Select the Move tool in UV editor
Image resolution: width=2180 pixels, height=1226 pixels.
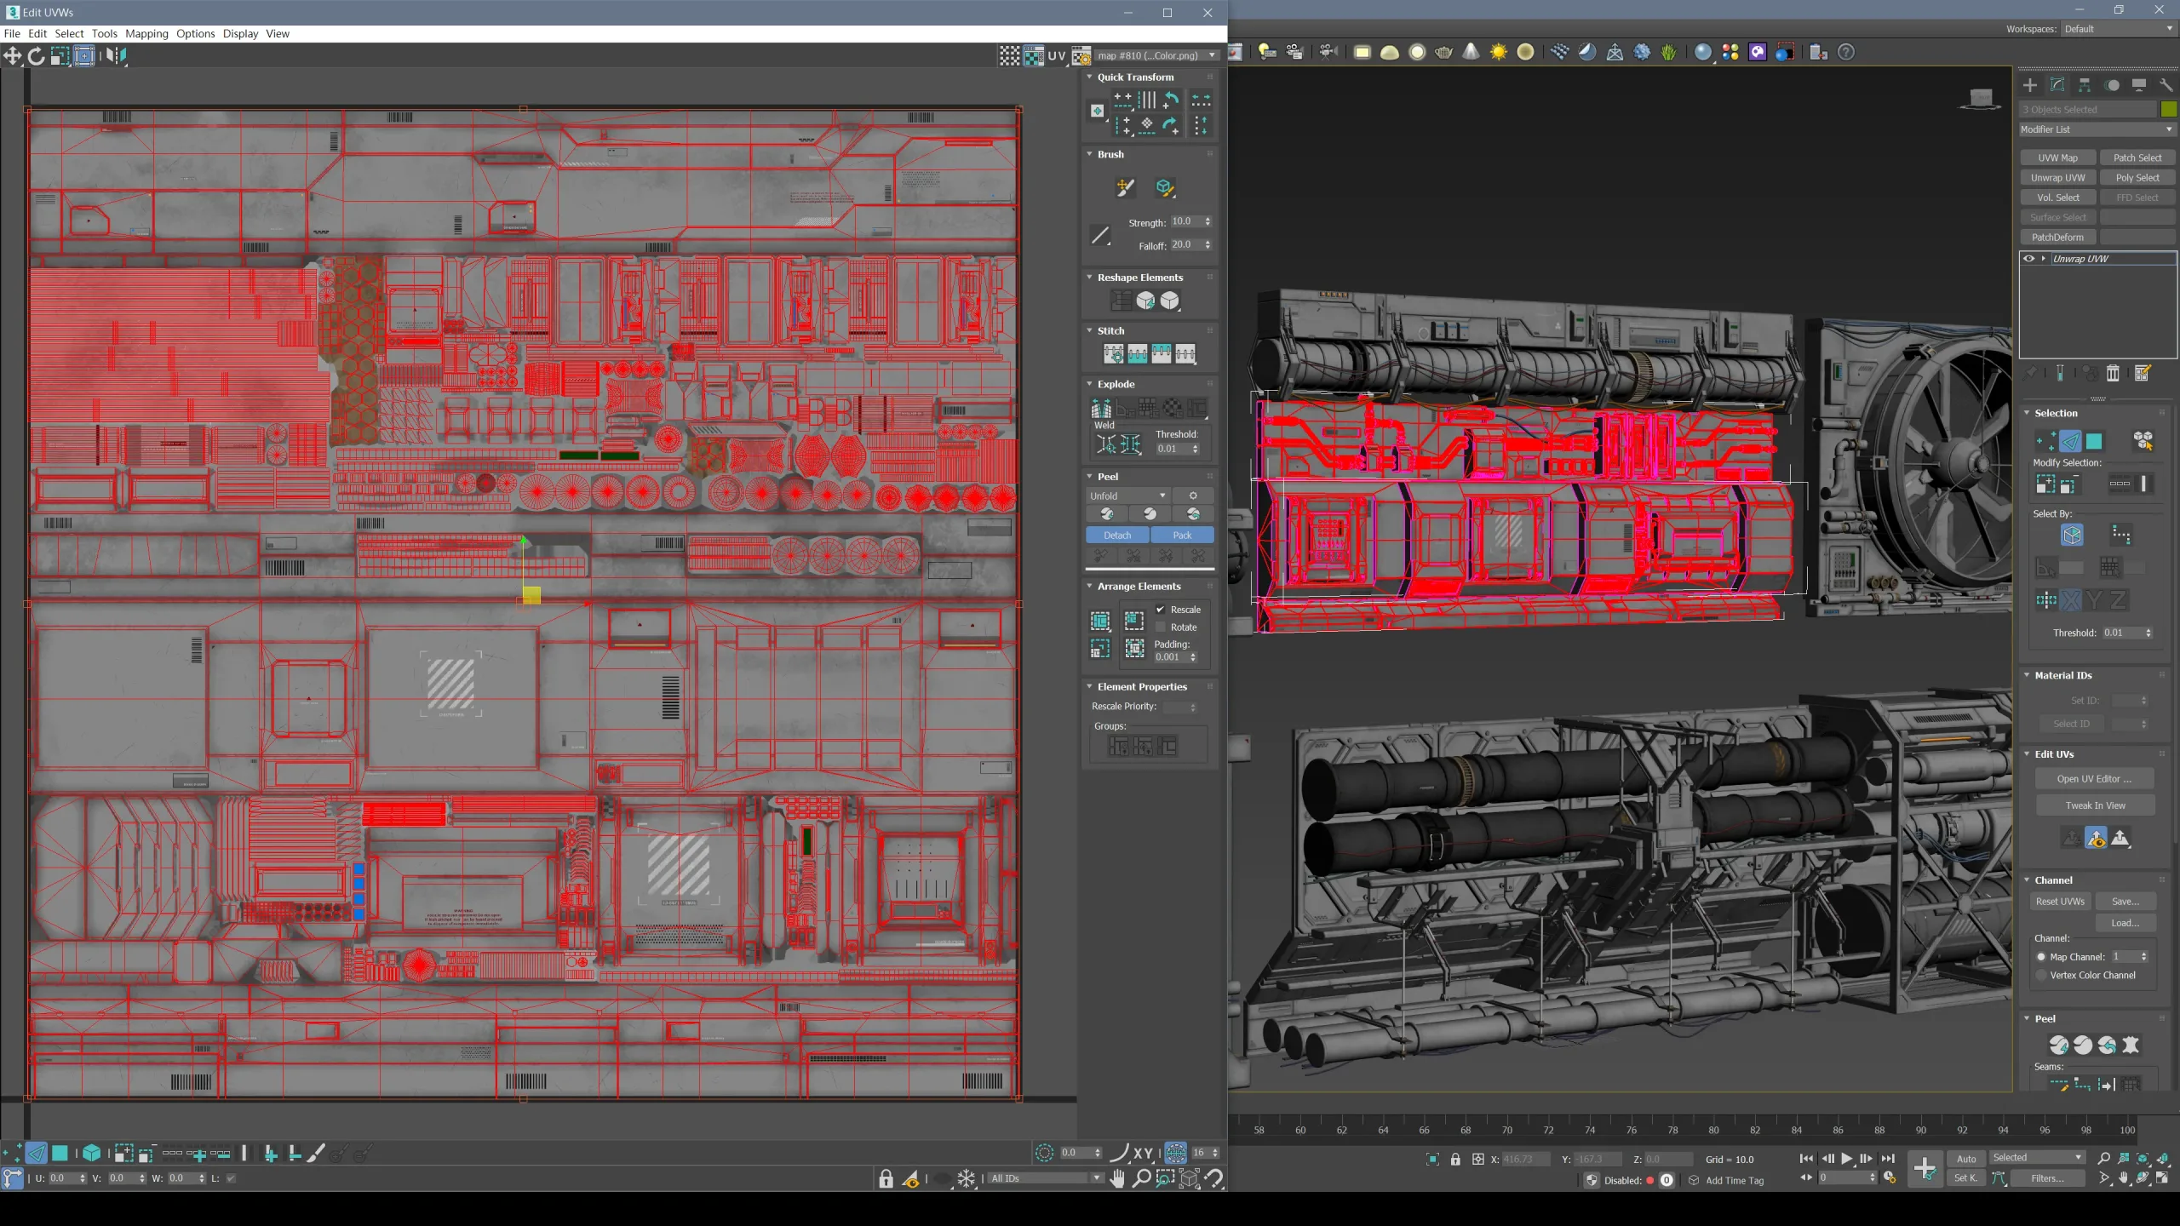(13, 56)
